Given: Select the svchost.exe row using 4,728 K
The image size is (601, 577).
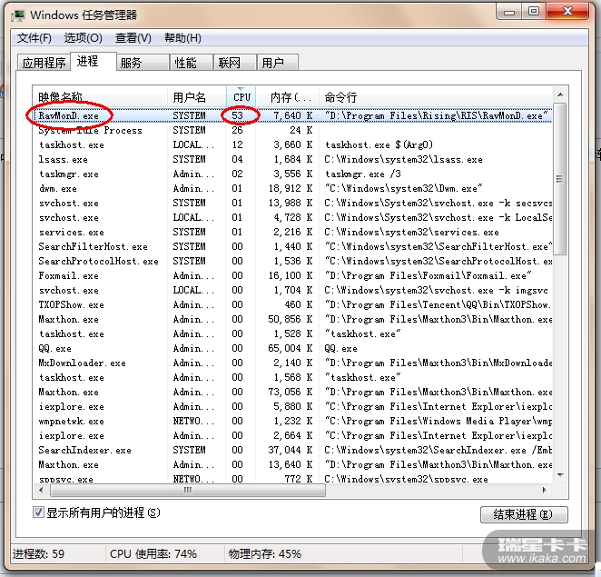Looking at the screenshot, I should click(293, 217).
